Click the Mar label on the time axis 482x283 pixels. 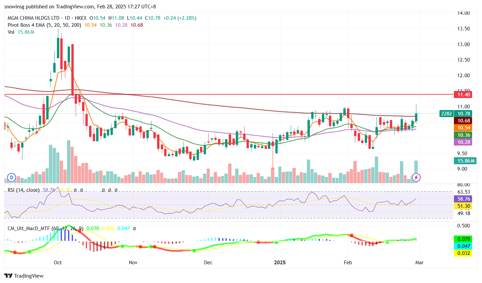click(419, 263)
